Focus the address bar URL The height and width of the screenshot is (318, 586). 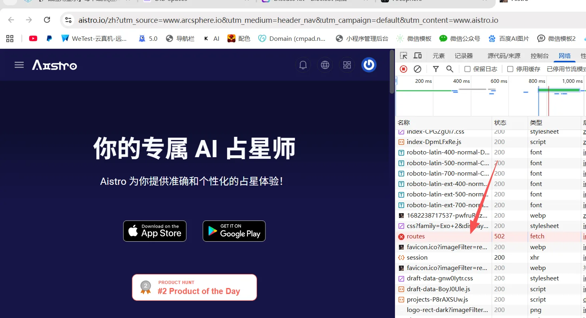click(288, 20)
